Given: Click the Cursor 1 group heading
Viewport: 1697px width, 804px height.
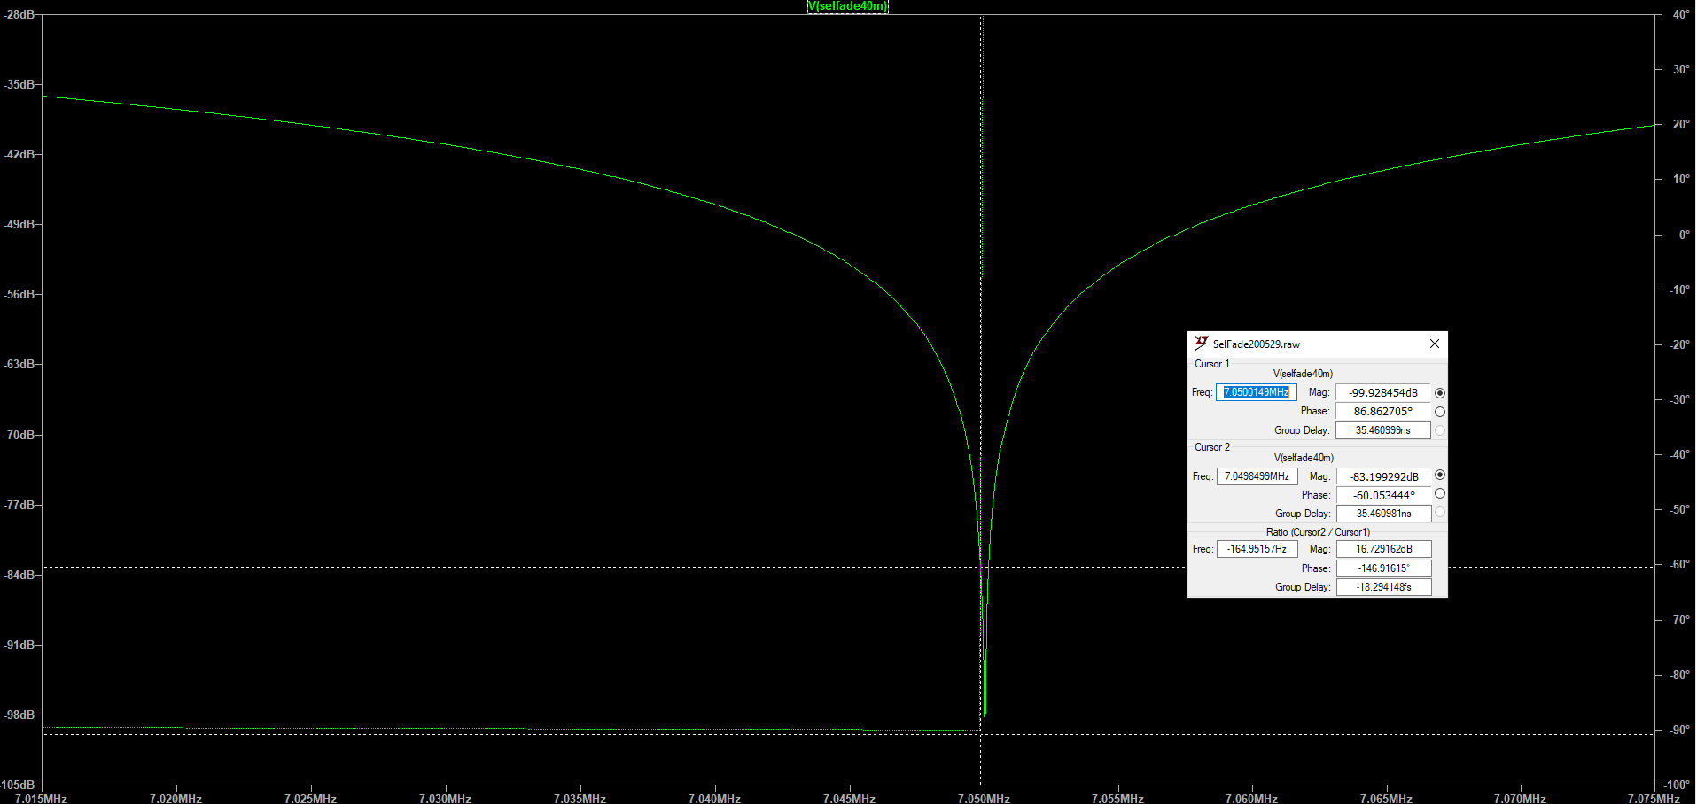Looking at the screenshot, I should (x=1212, y=364).
